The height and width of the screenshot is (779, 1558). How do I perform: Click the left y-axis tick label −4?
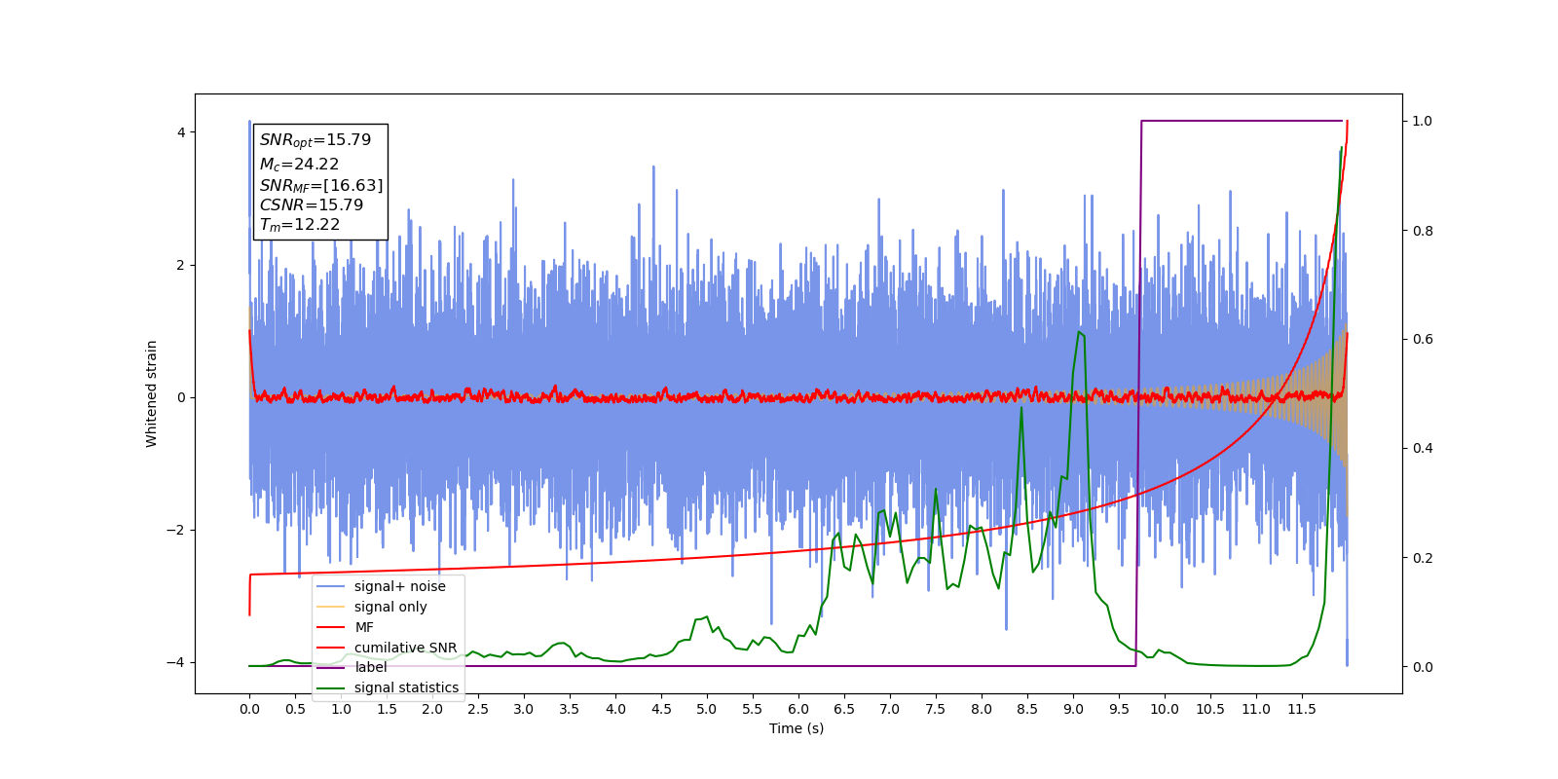pos(174,662)
